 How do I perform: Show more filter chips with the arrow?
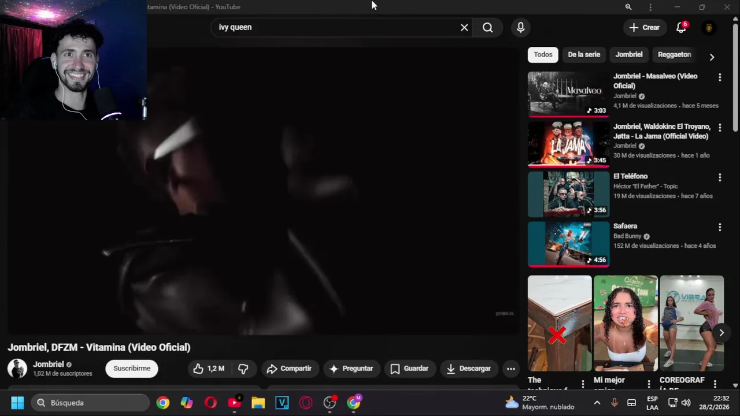click(712, 57)
